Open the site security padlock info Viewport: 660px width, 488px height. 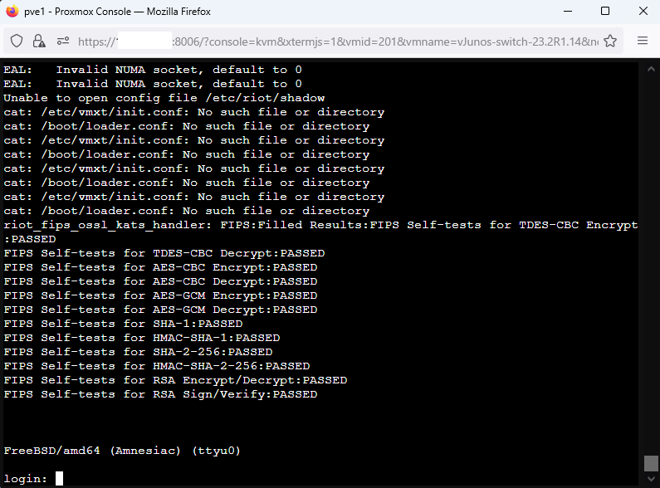click(39, 41)
